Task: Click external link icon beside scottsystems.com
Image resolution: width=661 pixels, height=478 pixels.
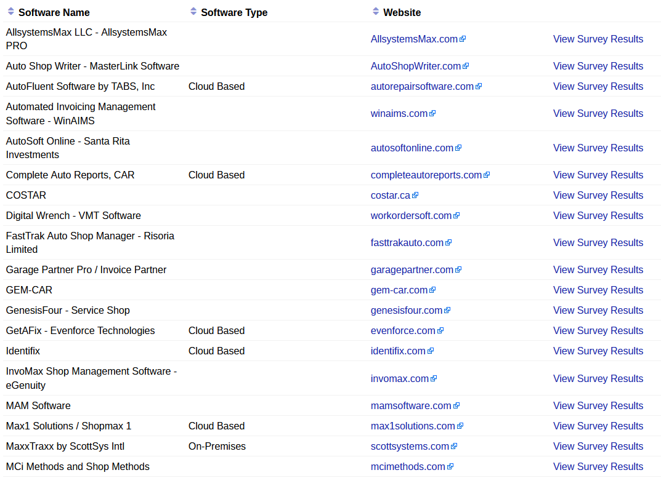Action: coord(454,446)
